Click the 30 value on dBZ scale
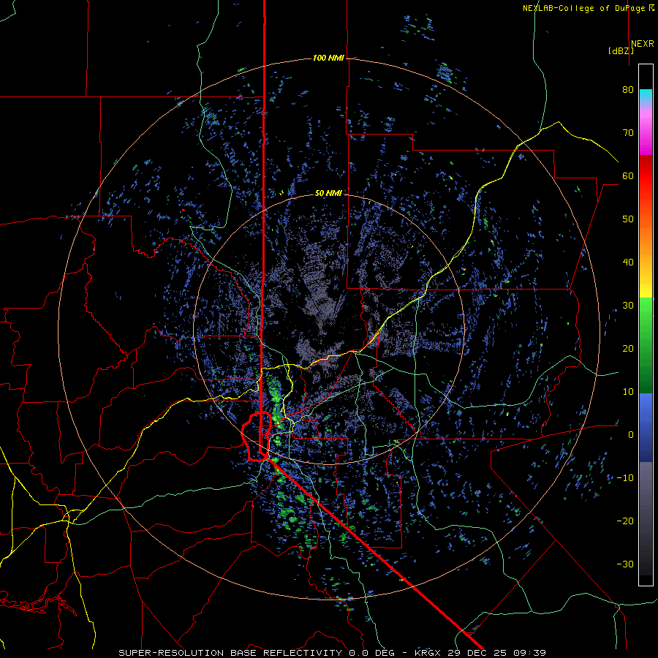The width and height of the screenshot is (658, 658). [x=628, y=306]
